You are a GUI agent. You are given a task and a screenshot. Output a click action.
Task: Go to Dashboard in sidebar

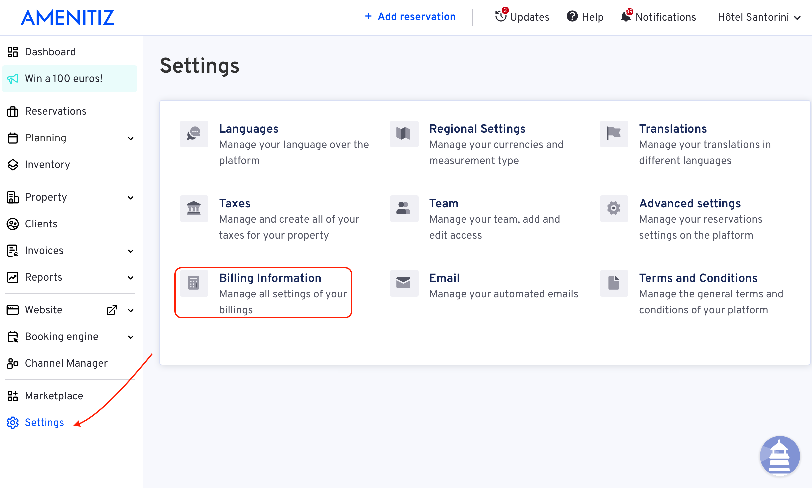[50, 52]
